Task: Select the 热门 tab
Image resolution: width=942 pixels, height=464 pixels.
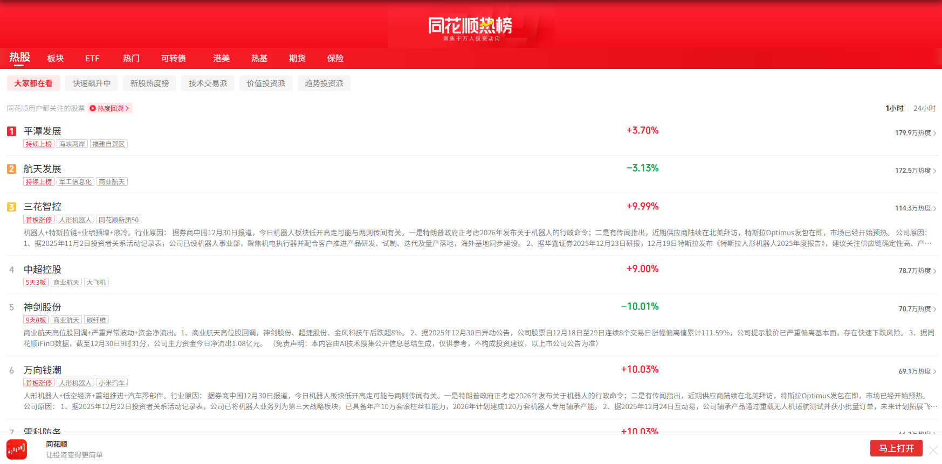Action: click(x=131, y=58)
